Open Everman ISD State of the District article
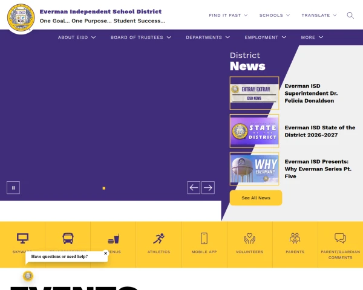The width and height of the screenshot is (363, 290). coord(320,131)
